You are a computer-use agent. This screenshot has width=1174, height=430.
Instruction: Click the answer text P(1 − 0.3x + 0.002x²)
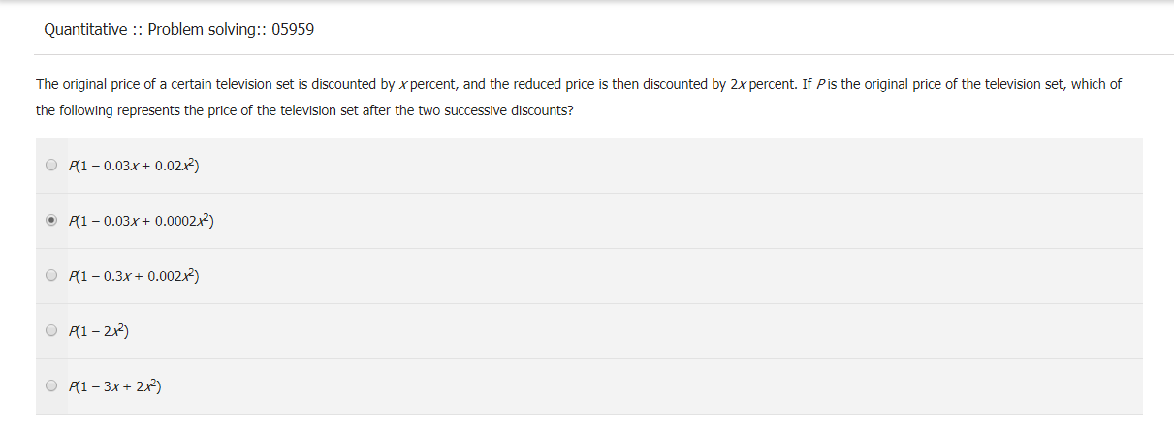point(134,276)
